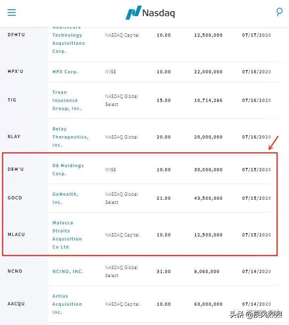Open Trean Insurance Group, Inc. link
This screenshot has width=289, height=325.
pyautogui.click(x=67, y=100)
